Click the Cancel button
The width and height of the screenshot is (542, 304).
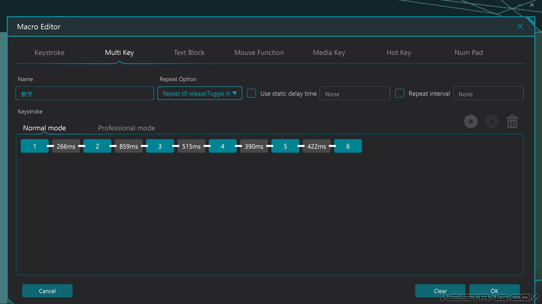(47, 291)
